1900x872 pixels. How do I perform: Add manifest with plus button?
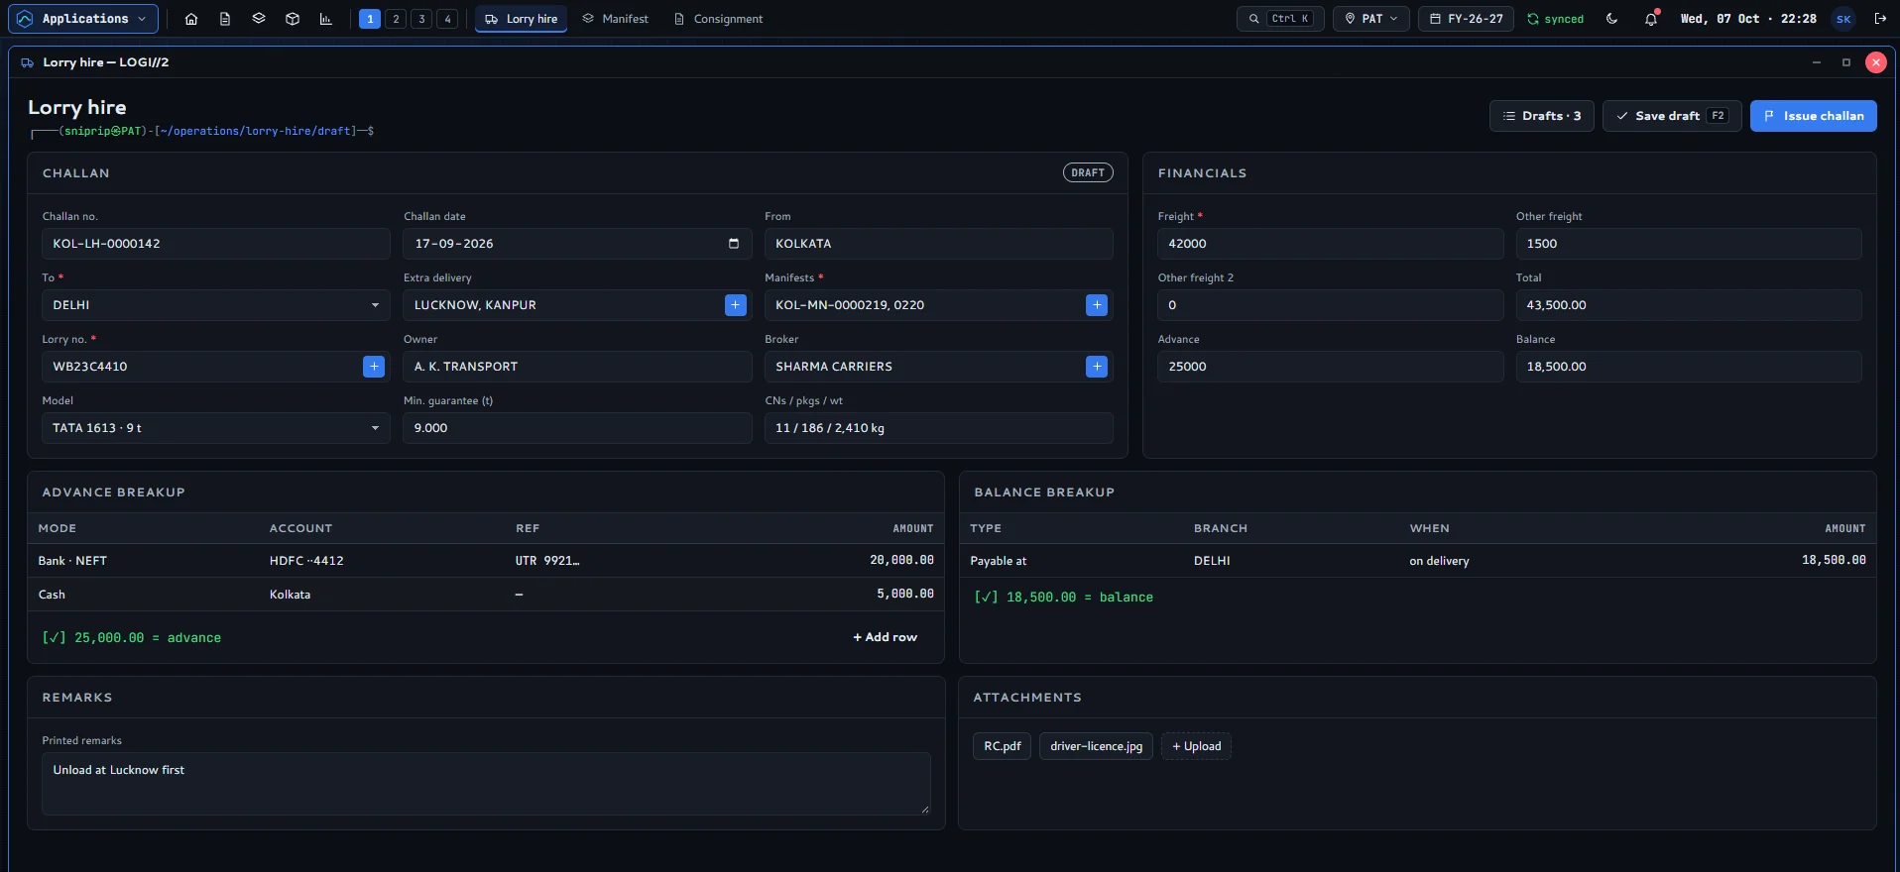1097,305
